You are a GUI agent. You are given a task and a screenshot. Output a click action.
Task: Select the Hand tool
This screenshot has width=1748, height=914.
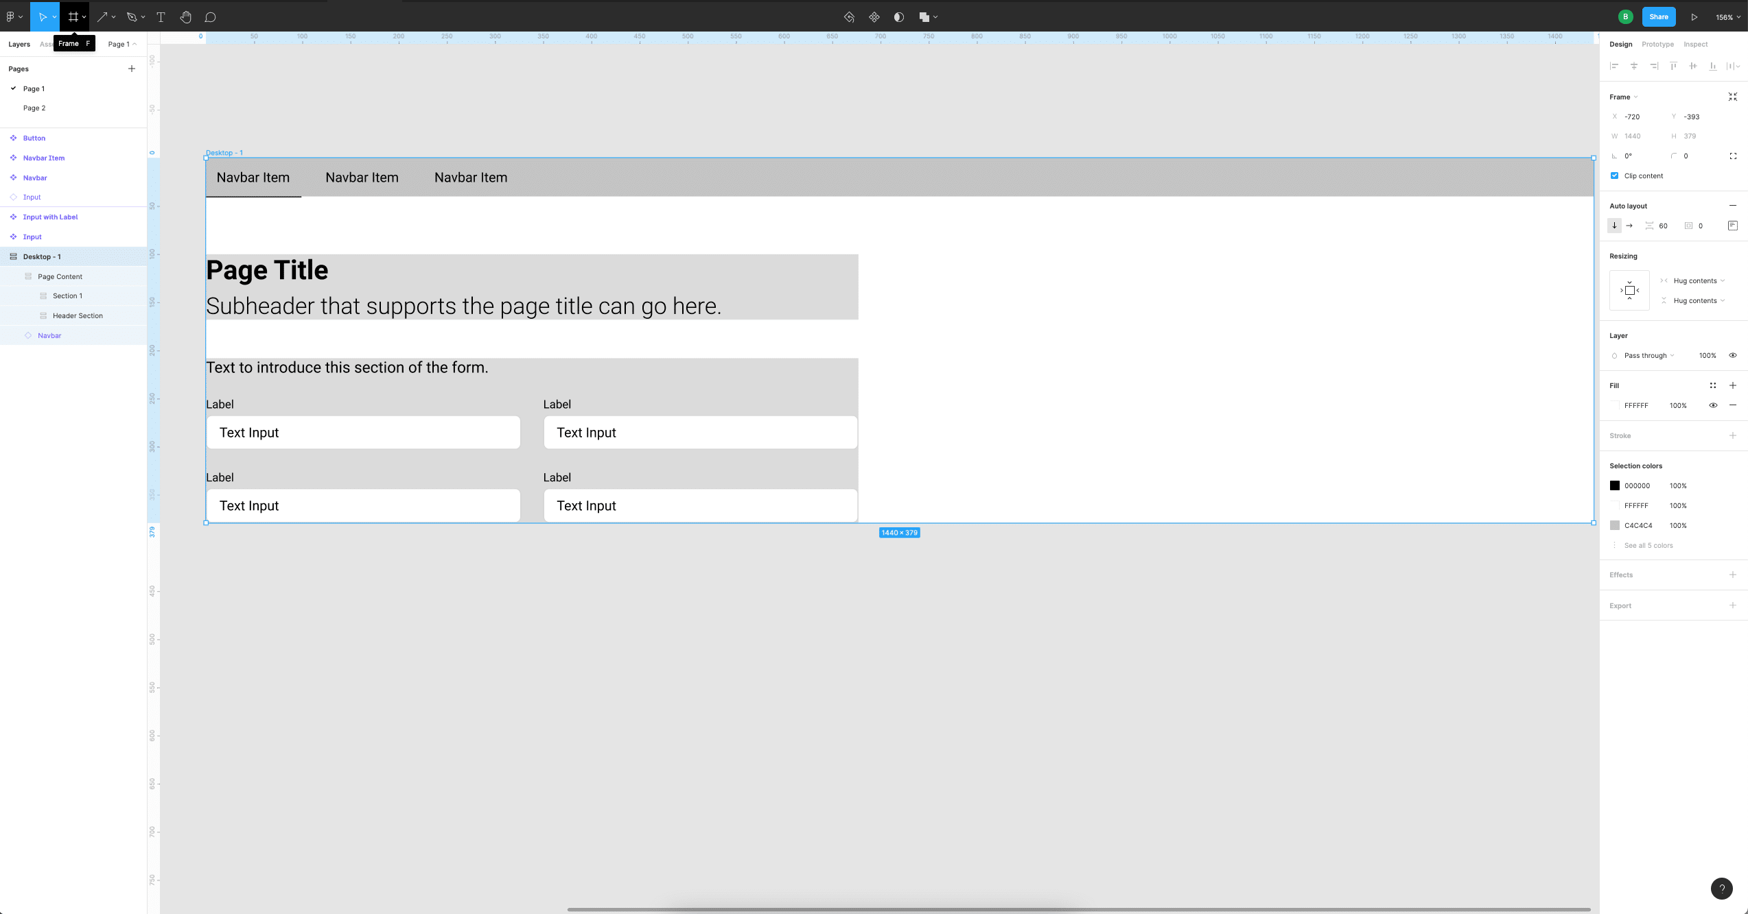point(185,16)
